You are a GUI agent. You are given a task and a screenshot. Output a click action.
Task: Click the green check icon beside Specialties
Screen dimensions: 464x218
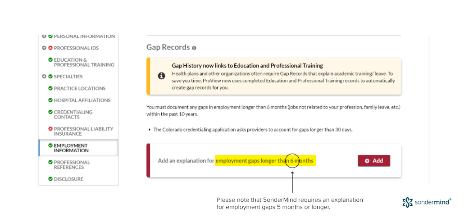[50, 76]
